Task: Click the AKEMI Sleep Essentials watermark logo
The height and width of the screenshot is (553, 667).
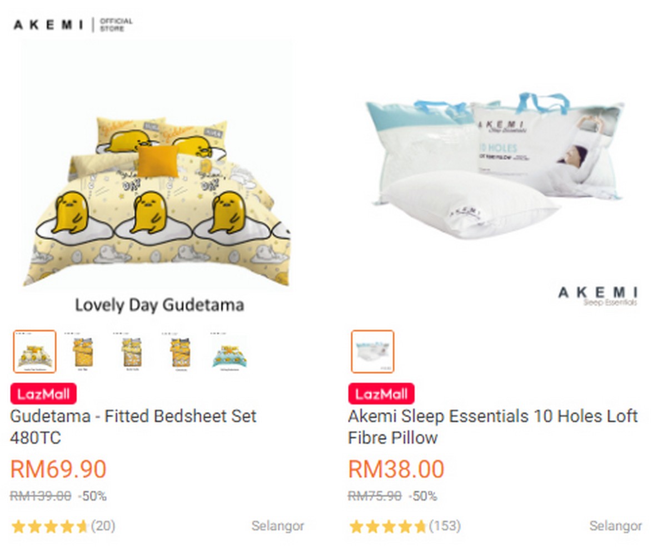Action: pos(598,296)
